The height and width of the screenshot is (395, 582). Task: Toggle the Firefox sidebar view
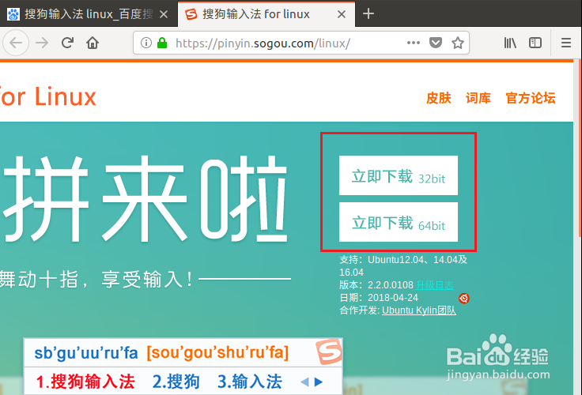point(535,43)
